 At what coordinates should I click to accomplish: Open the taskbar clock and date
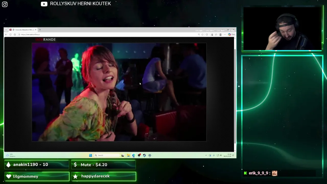click(x=227, y=155)
